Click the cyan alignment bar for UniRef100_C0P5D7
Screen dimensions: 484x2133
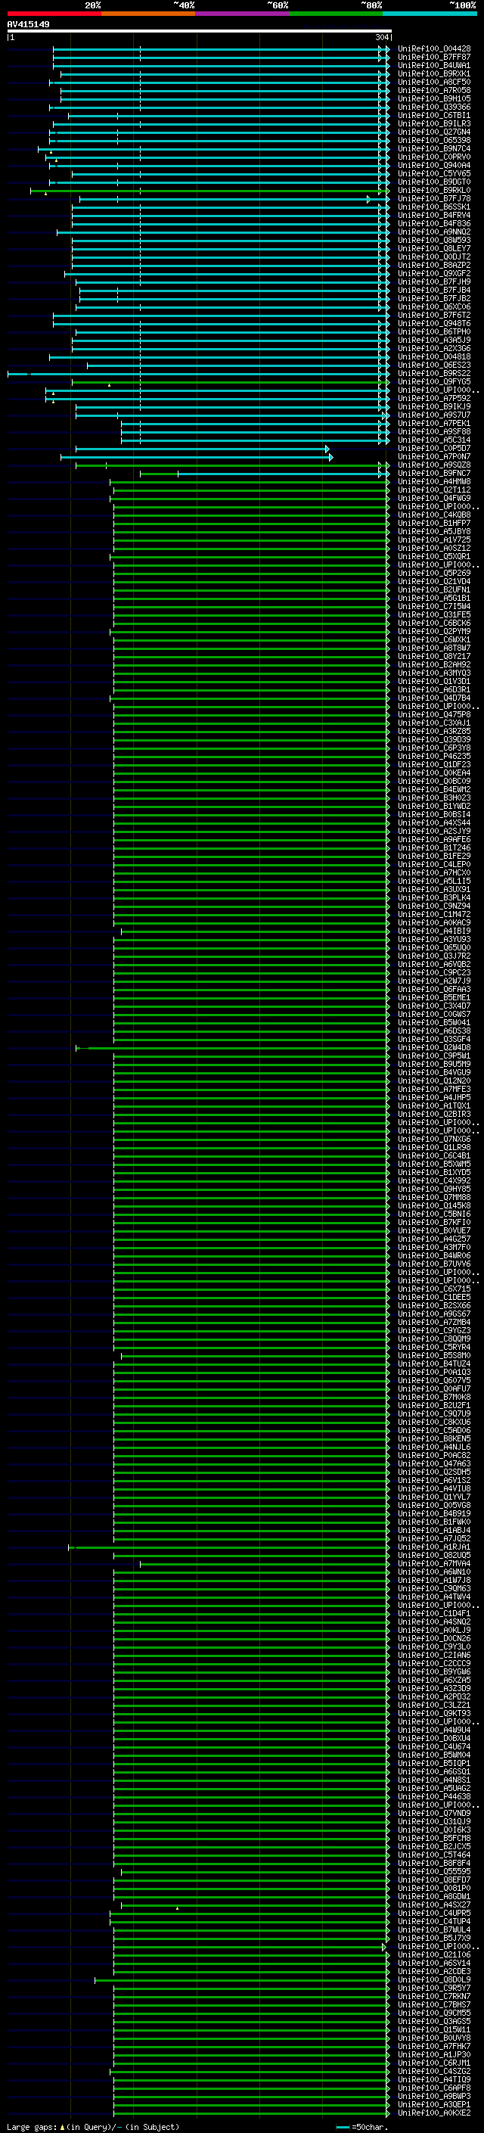[x=203, y=449]
